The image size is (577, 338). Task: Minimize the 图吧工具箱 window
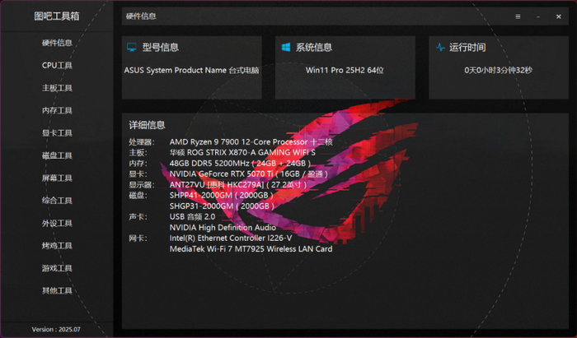point(538,16)
